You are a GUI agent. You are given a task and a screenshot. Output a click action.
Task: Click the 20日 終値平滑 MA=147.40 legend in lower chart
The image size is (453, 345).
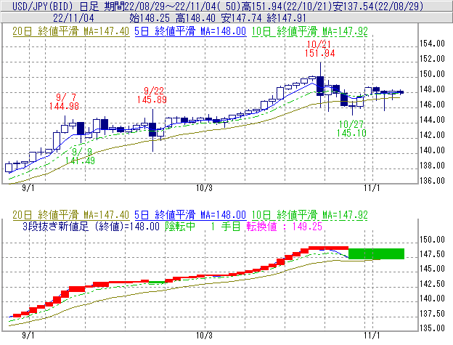[x=71, y=215]
